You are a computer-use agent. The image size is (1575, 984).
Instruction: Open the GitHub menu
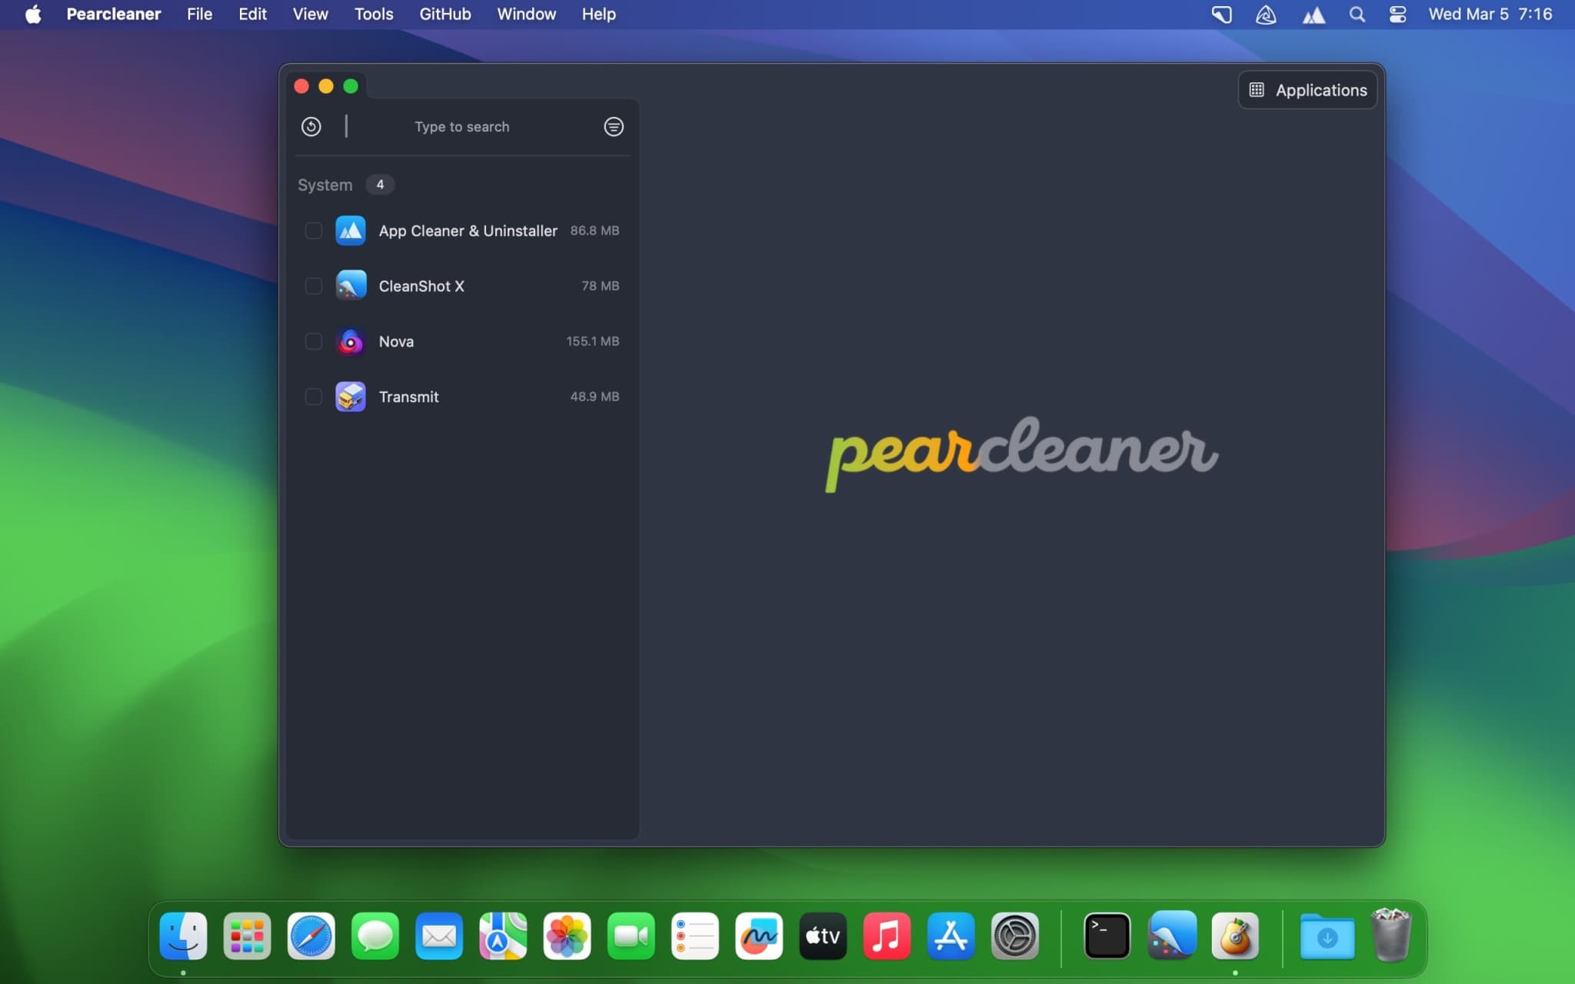tap(445, 14)
